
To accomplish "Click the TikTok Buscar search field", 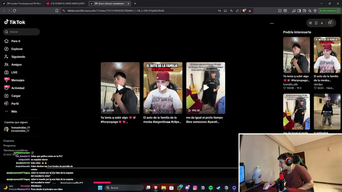I will pyautogui.click(x=22, y=32).
